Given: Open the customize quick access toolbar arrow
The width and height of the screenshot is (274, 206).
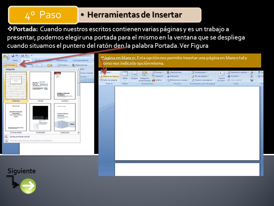Looking at the screenshot, I should (32, 56).
